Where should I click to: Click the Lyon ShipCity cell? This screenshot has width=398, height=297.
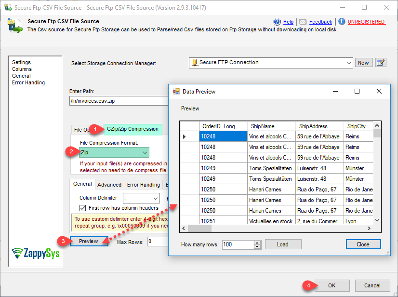(x=358, y=221)
